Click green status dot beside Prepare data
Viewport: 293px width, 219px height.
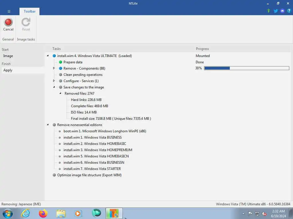(61, 62)
